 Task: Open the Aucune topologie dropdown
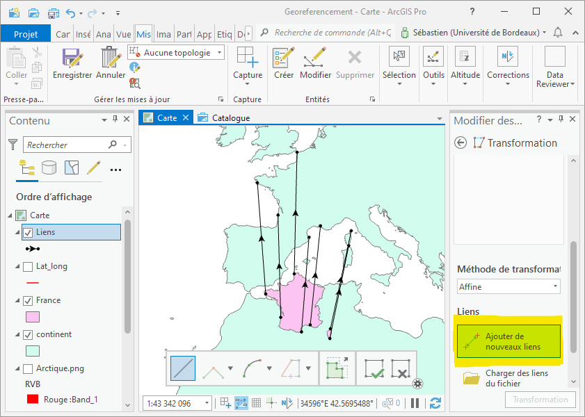pos(176,53)
